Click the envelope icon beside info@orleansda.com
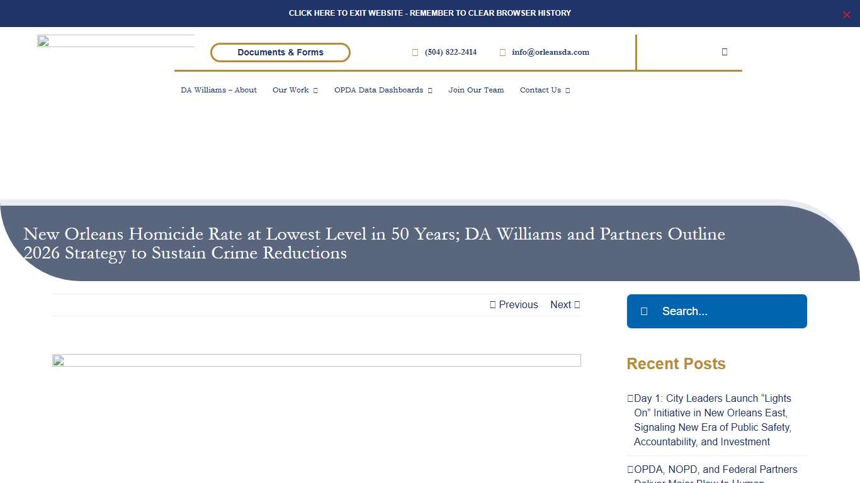 point(502,52)
